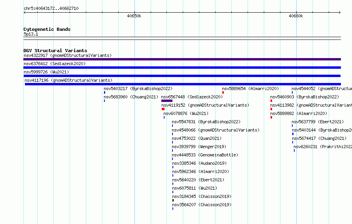The height and width of the screenshot is (224, 352).
Task: Click the chr5:40643172..40662710 coordinate text
Action: (51, 8)
